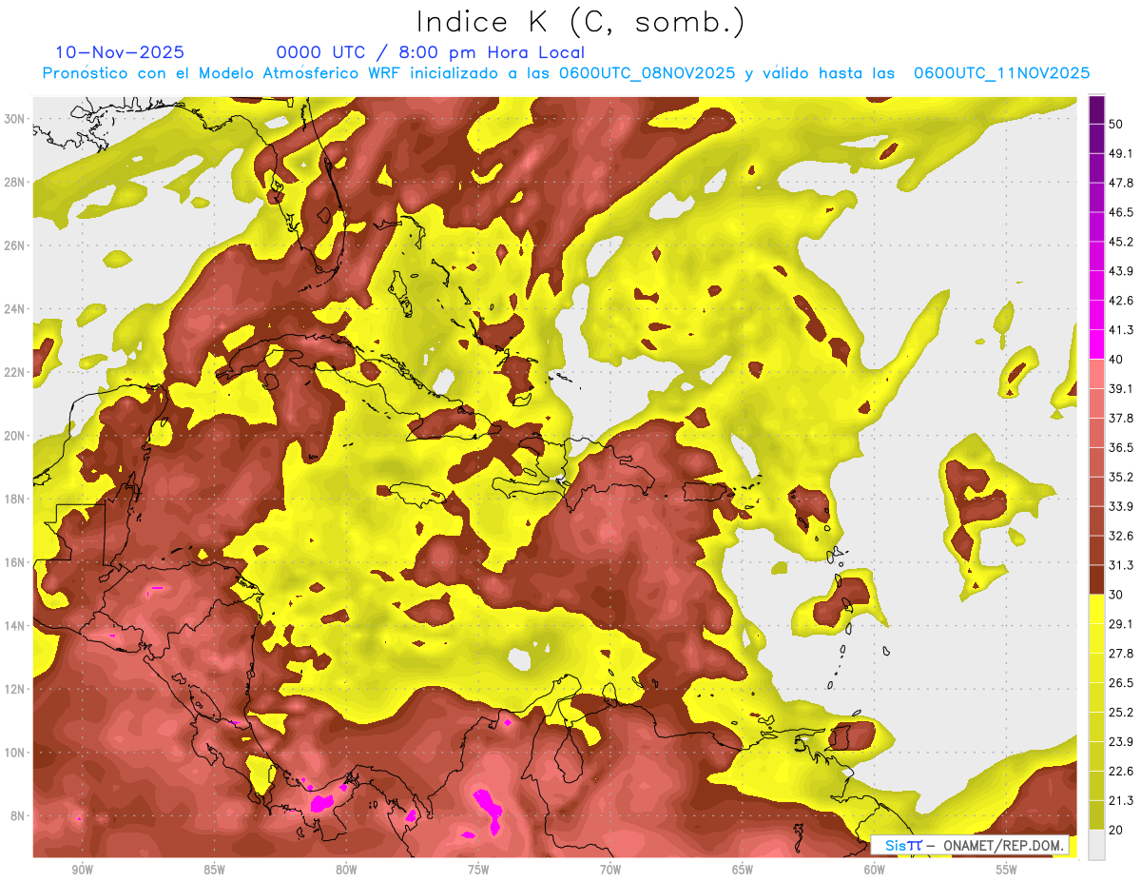Click the "46.5" color scale label

point(1120,212)
